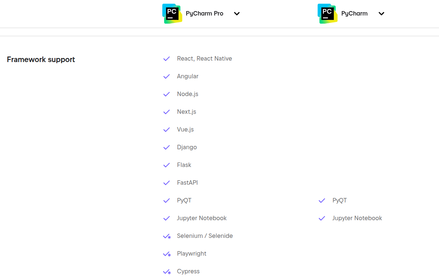Click the PyQT checkmark in PyCharm column
This screenshot has width=439, height=280.
(322, 201)
